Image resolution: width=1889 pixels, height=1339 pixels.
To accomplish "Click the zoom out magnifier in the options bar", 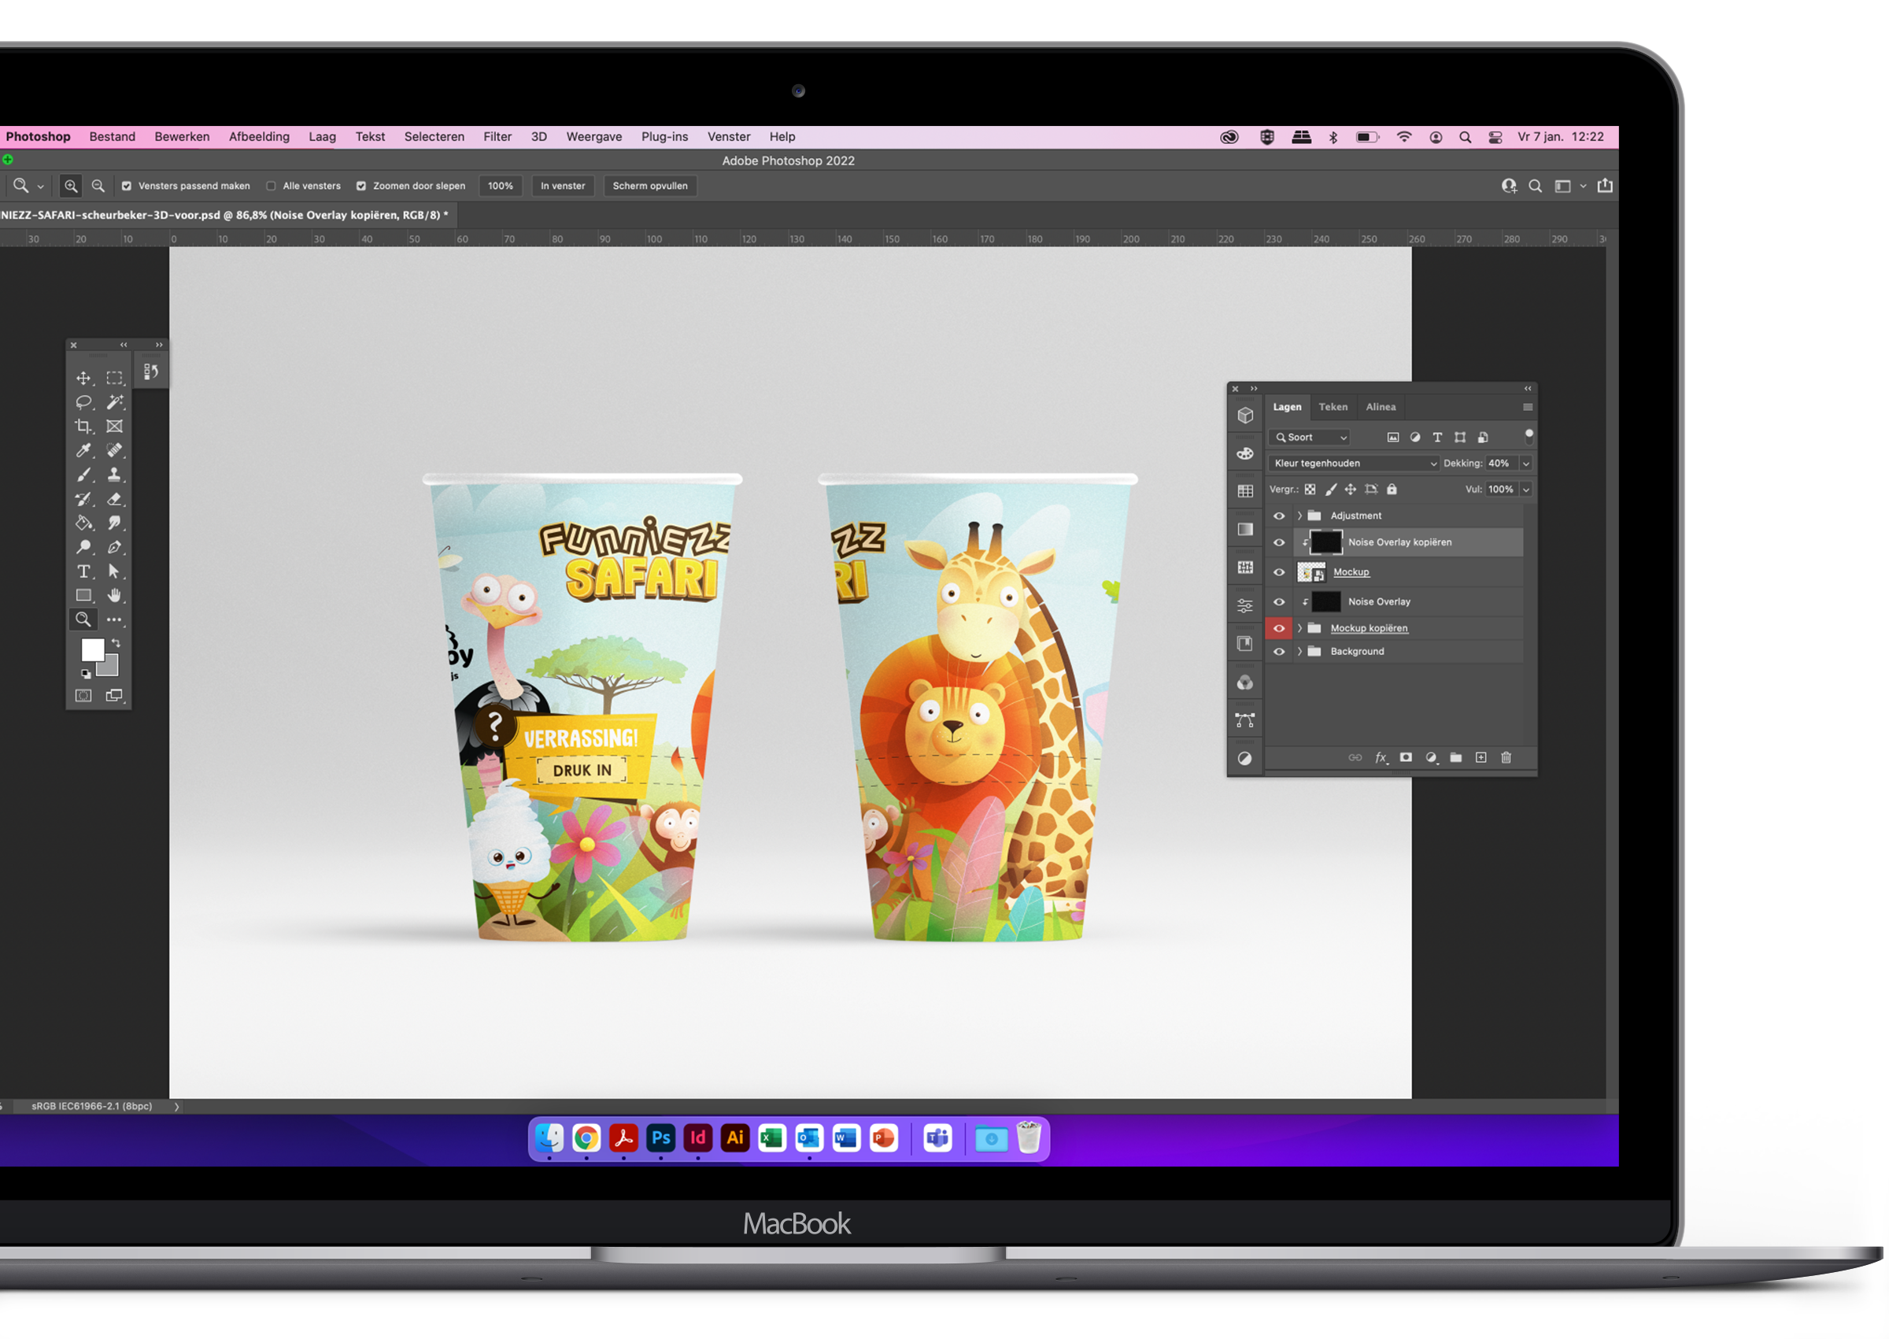I will [98, 187].
